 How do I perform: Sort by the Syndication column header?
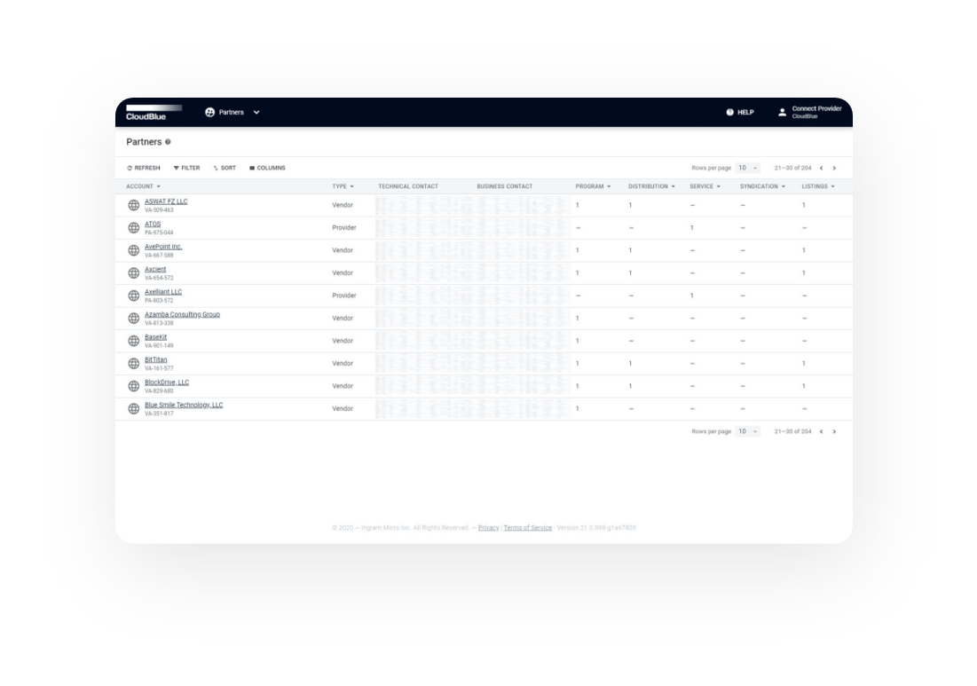click(x=762, y=186)
